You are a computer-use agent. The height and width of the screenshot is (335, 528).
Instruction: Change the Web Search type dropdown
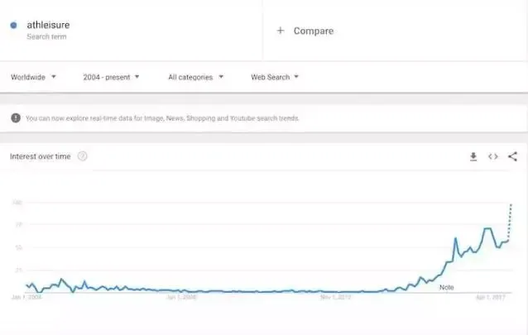(x=275, y=77)
